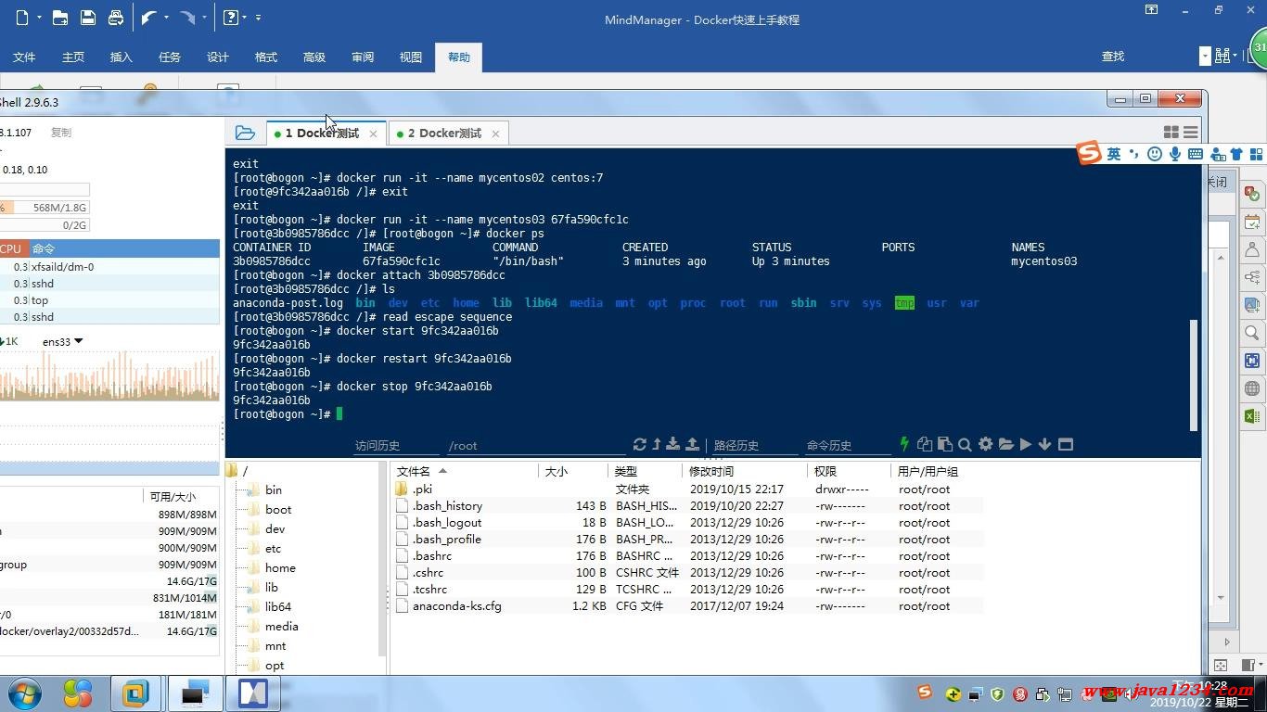Sort files by 文件名 column header
The image size is (1267, 712).
[x=465, y=471]
